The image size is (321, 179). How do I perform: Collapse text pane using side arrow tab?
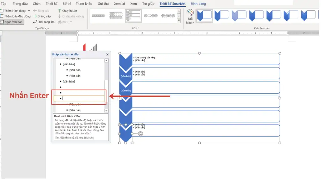click(119, 98)
